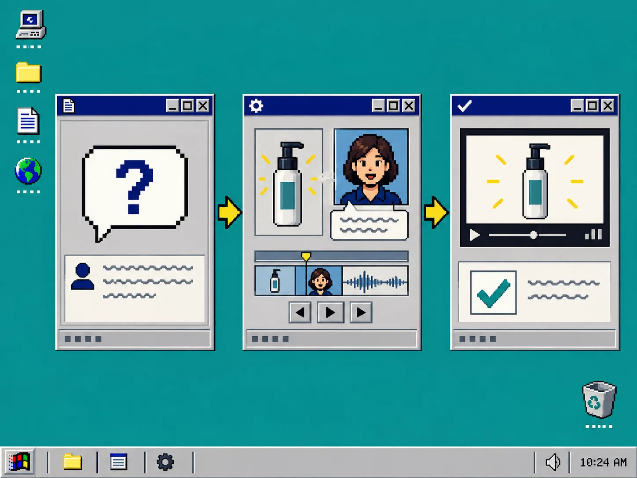Open the gear settings icon in taskbar
This screenshot has height=478, width=637.
click(165, 462)
